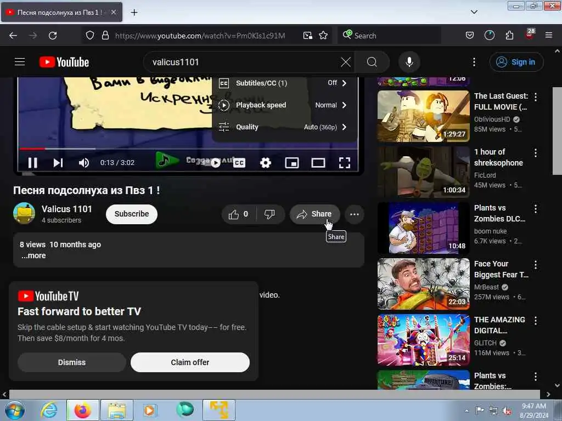Reload the page
The width and height of the screenshot is (562, 421).
pyautogui.click(x=53, y=36)
